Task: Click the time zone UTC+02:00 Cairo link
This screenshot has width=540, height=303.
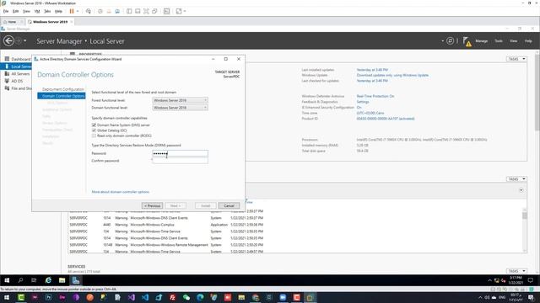Action: tap(370, 113)
